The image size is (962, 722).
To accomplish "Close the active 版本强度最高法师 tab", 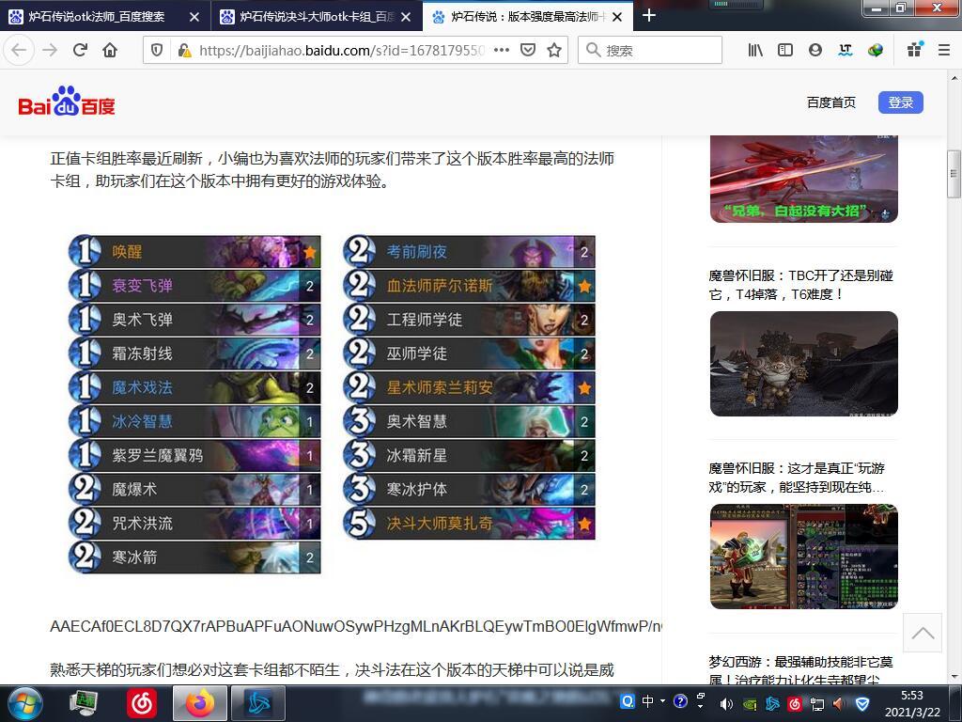I will (x=617, y=17).
